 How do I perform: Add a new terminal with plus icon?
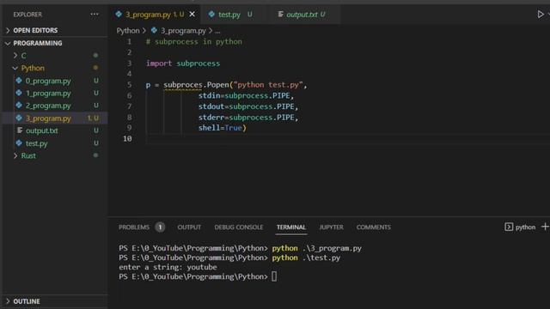(545, 227)
